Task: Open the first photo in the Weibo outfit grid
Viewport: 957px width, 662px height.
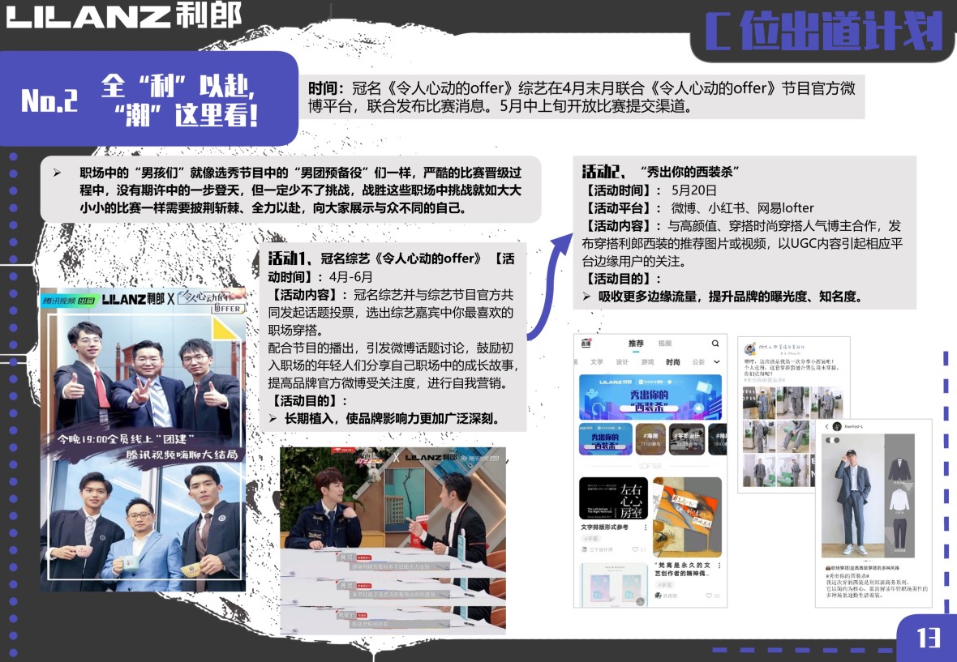Action: (x=758, y=403)
